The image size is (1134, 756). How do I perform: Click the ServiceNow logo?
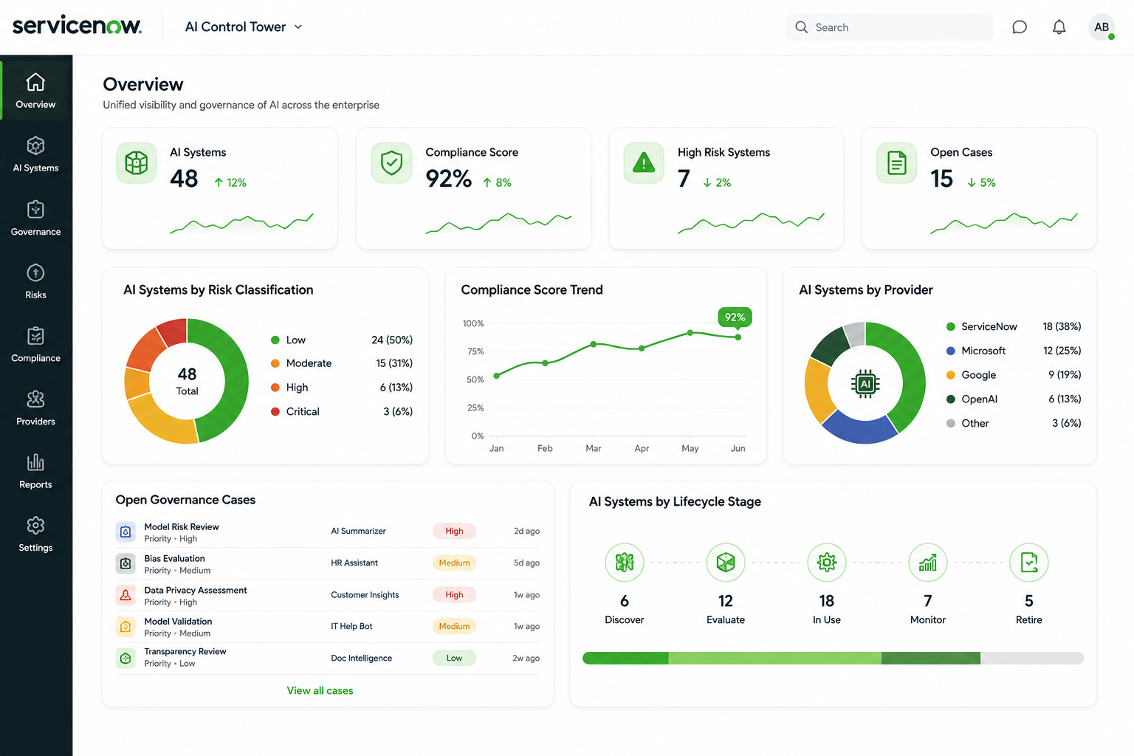click(77, 25)
